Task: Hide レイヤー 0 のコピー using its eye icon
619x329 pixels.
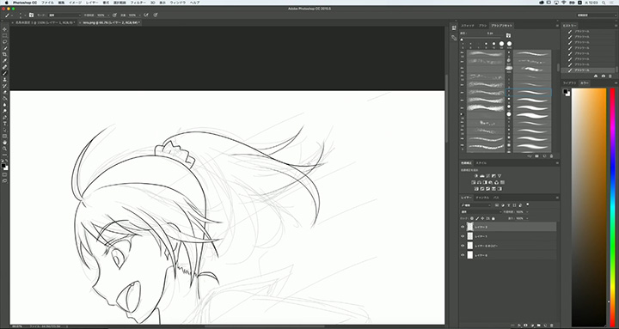Action: point(463,246)
